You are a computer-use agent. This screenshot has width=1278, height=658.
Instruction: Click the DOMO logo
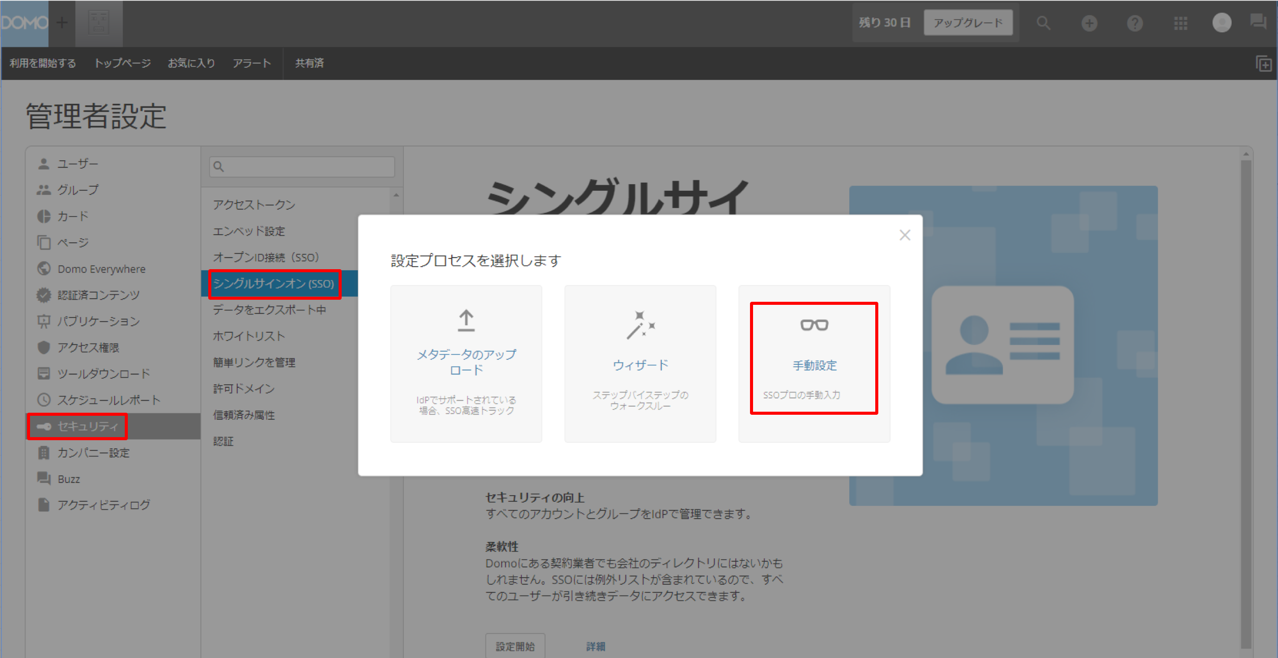point(24,23)
